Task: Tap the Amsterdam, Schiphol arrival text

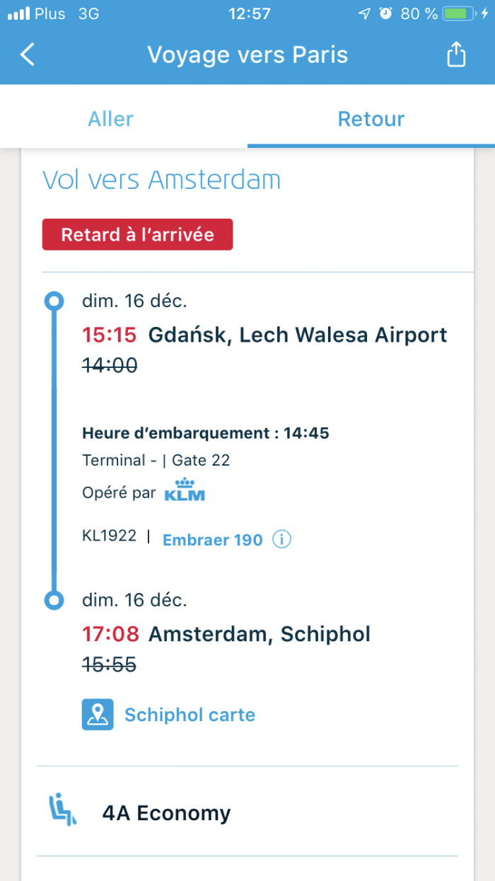Action: point(260,634)
